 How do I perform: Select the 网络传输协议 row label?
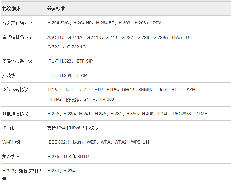[x=15, y=90]
